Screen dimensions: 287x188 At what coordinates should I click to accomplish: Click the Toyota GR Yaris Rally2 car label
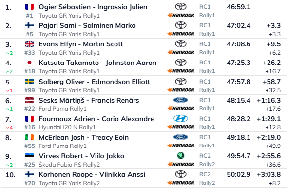tap(69, 183)
